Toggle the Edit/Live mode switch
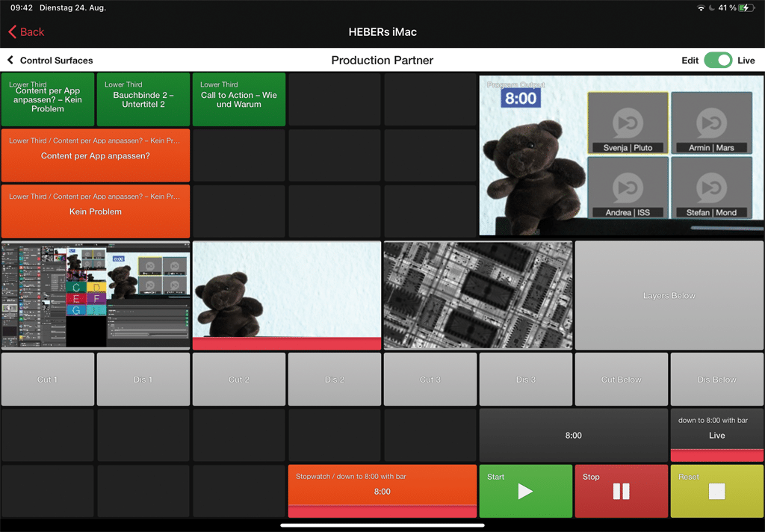The image size is (765, 532). coord(718,61)
